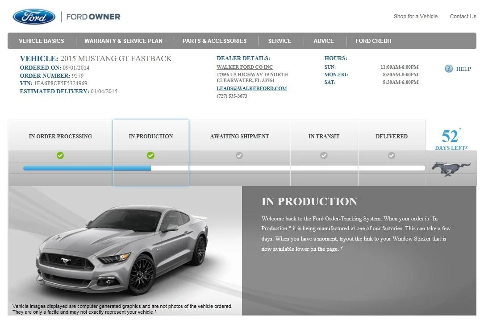Click the Dealer Details heading
Viewport: 484px width, 328px height.
coord(243,58)
